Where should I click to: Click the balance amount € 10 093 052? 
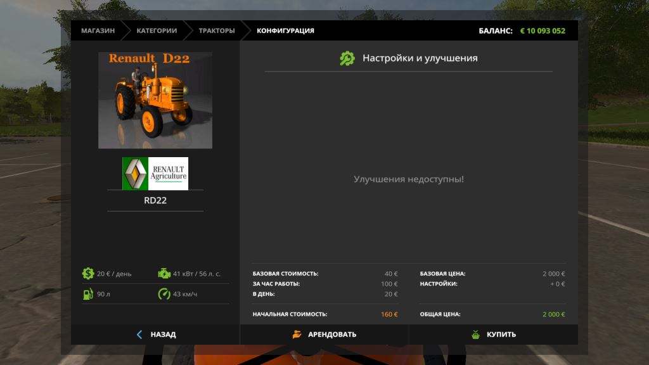point(543,30)
